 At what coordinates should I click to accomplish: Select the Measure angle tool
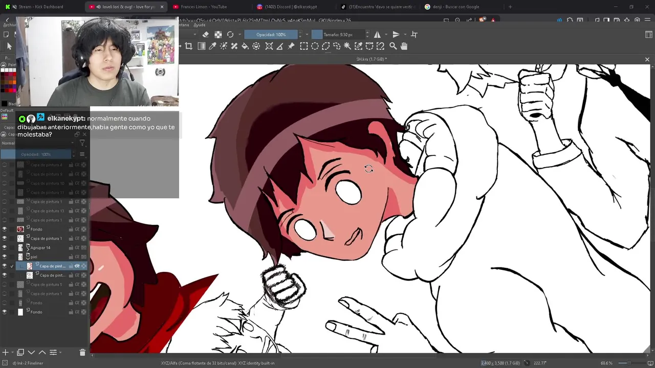pos(280,46)
